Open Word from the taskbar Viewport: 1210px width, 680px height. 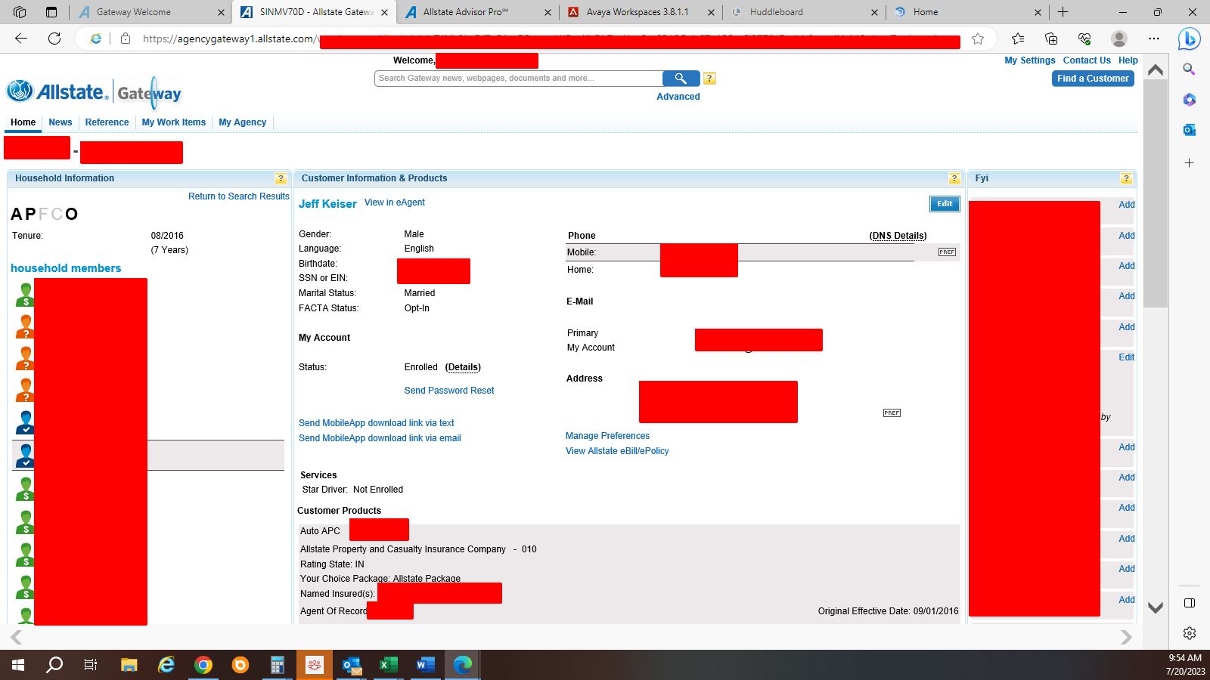click(x=425, y=665)
